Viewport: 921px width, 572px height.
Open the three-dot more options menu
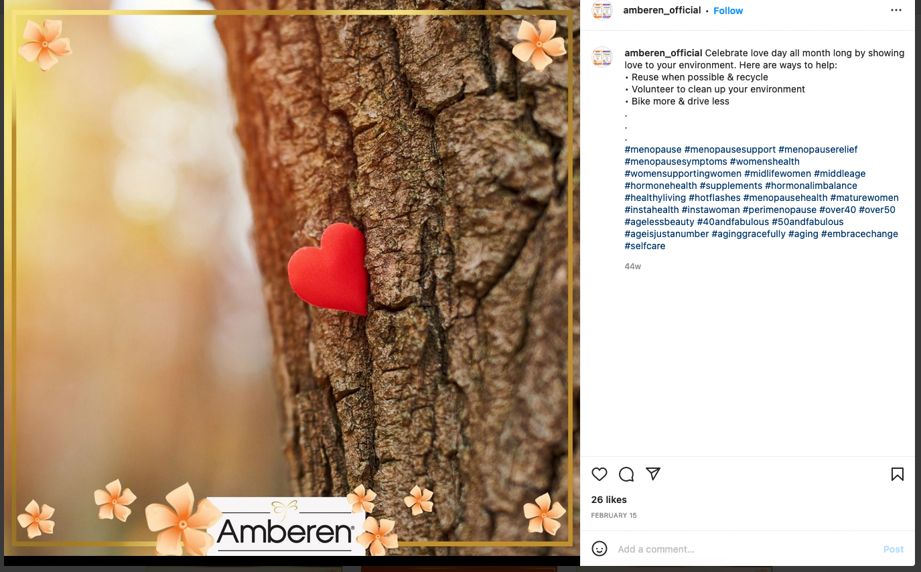pyautogui.click(x=896, y=10)
